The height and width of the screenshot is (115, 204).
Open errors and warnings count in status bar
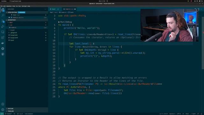(x=20, y=114)
